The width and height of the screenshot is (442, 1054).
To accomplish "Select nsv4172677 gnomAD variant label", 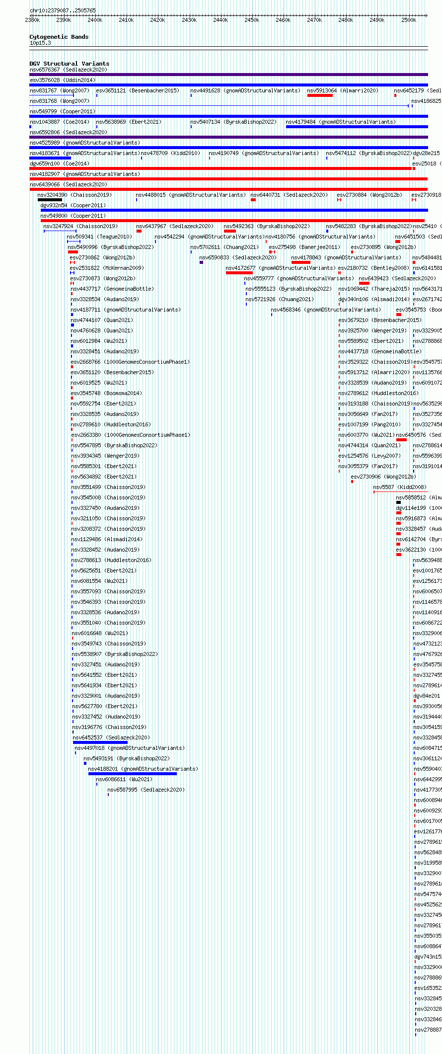I will tap(281, 268).
